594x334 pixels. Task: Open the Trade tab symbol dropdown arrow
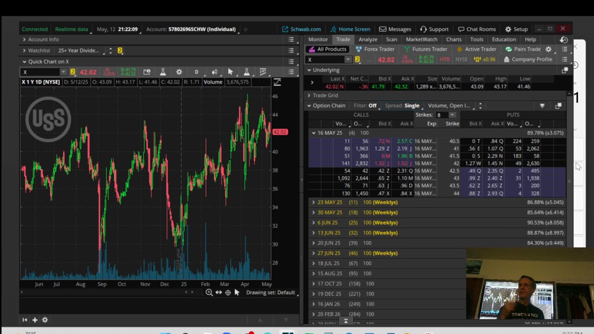tap(348, 59)
